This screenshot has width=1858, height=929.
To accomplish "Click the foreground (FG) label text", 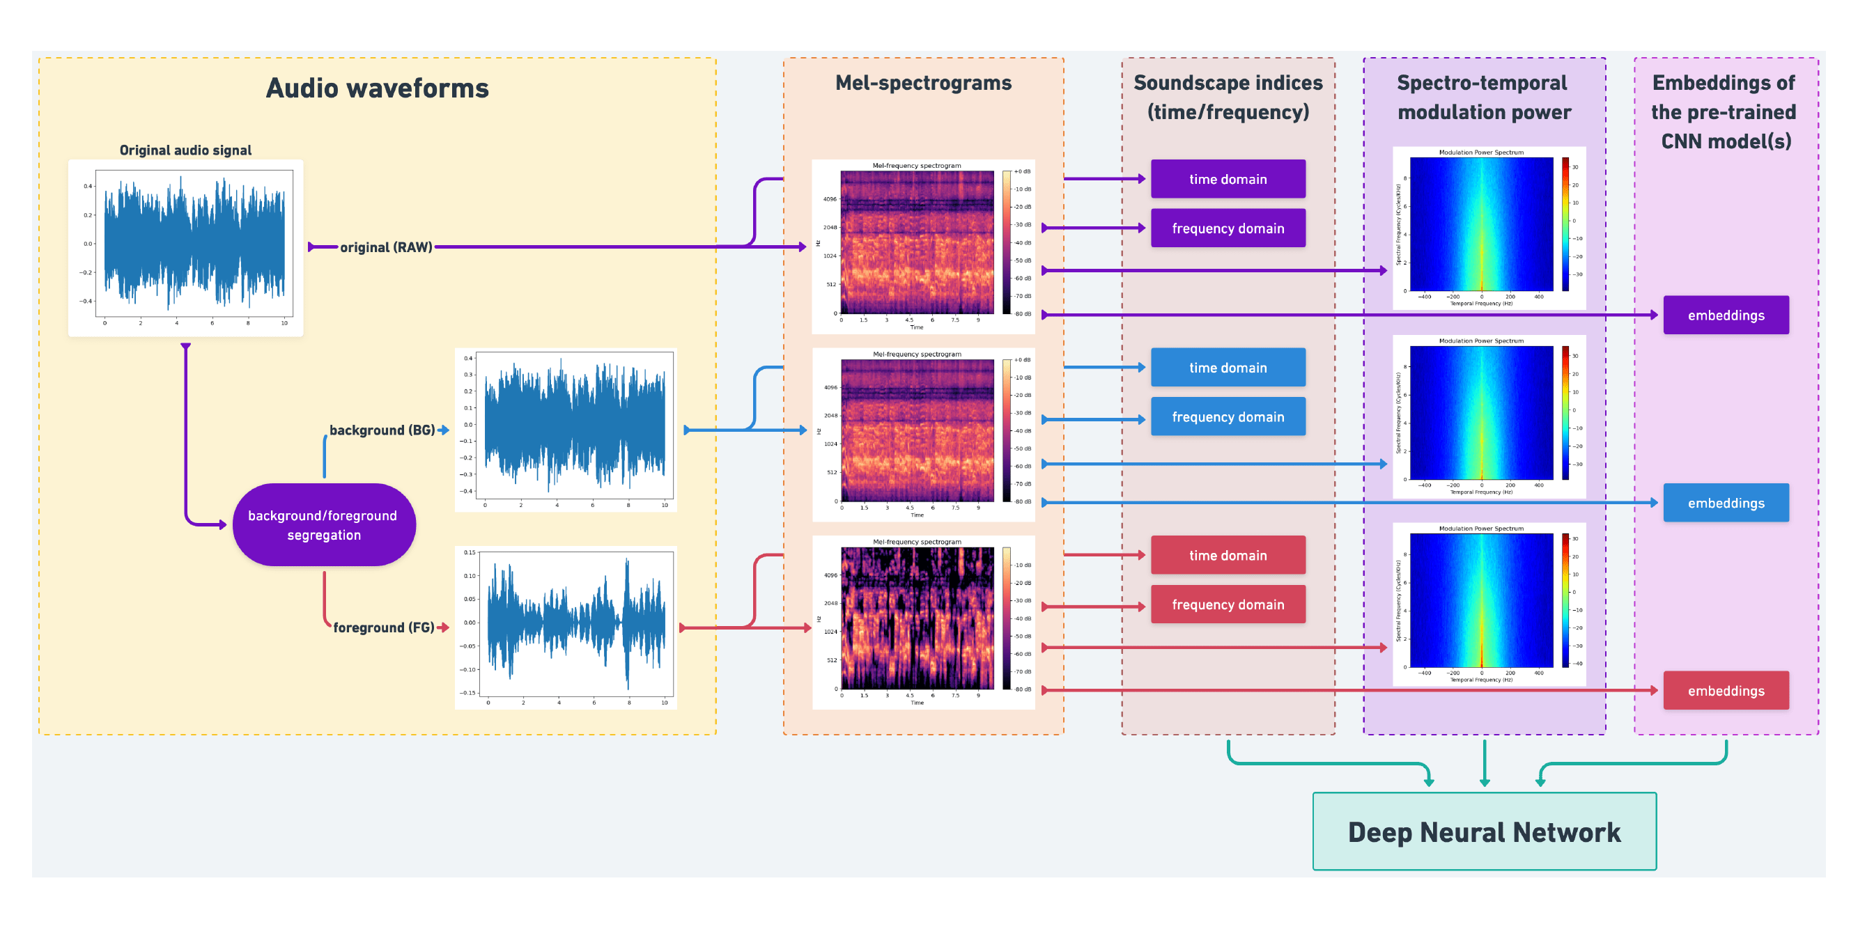I will click(x=383, y=627).
